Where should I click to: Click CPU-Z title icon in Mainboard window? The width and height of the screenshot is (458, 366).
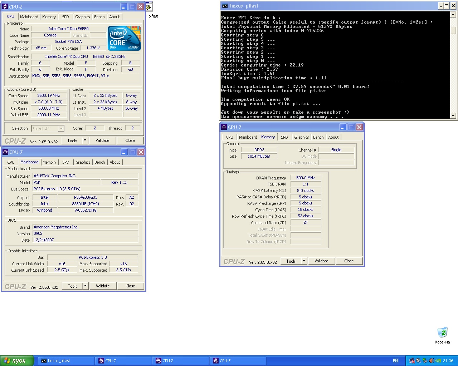(5, 152)
